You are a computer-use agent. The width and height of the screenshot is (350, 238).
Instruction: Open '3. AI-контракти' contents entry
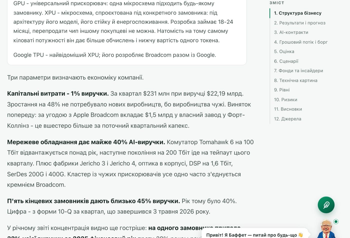tap(291, 32)
